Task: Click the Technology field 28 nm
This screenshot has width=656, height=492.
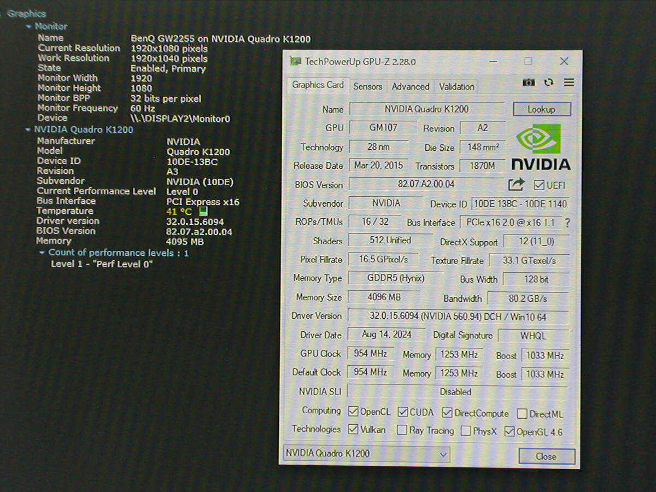Action: click(379, 147)
